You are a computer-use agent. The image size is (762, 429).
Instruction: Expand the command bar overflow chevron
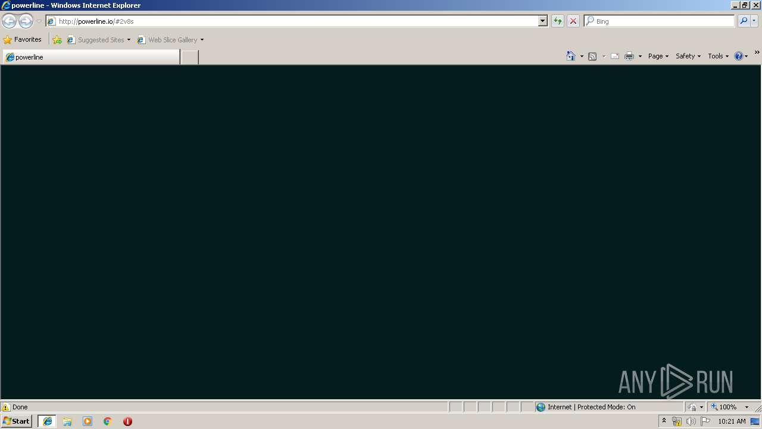point(757,52)
